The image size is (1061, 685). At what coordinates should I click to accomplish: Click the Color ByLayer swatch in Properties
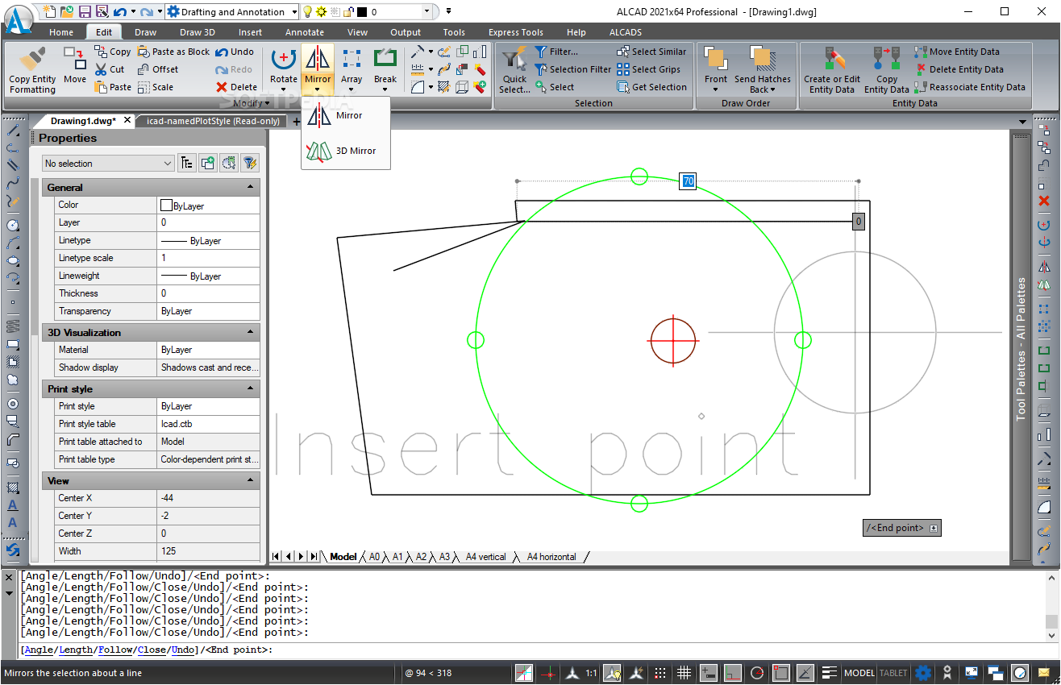pos(167,205)
